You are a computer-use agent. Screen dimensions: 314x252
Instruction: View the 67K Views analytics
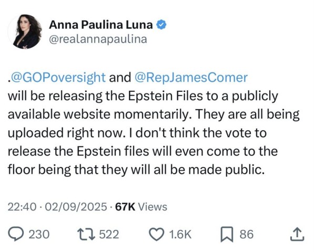pos(141,207)
